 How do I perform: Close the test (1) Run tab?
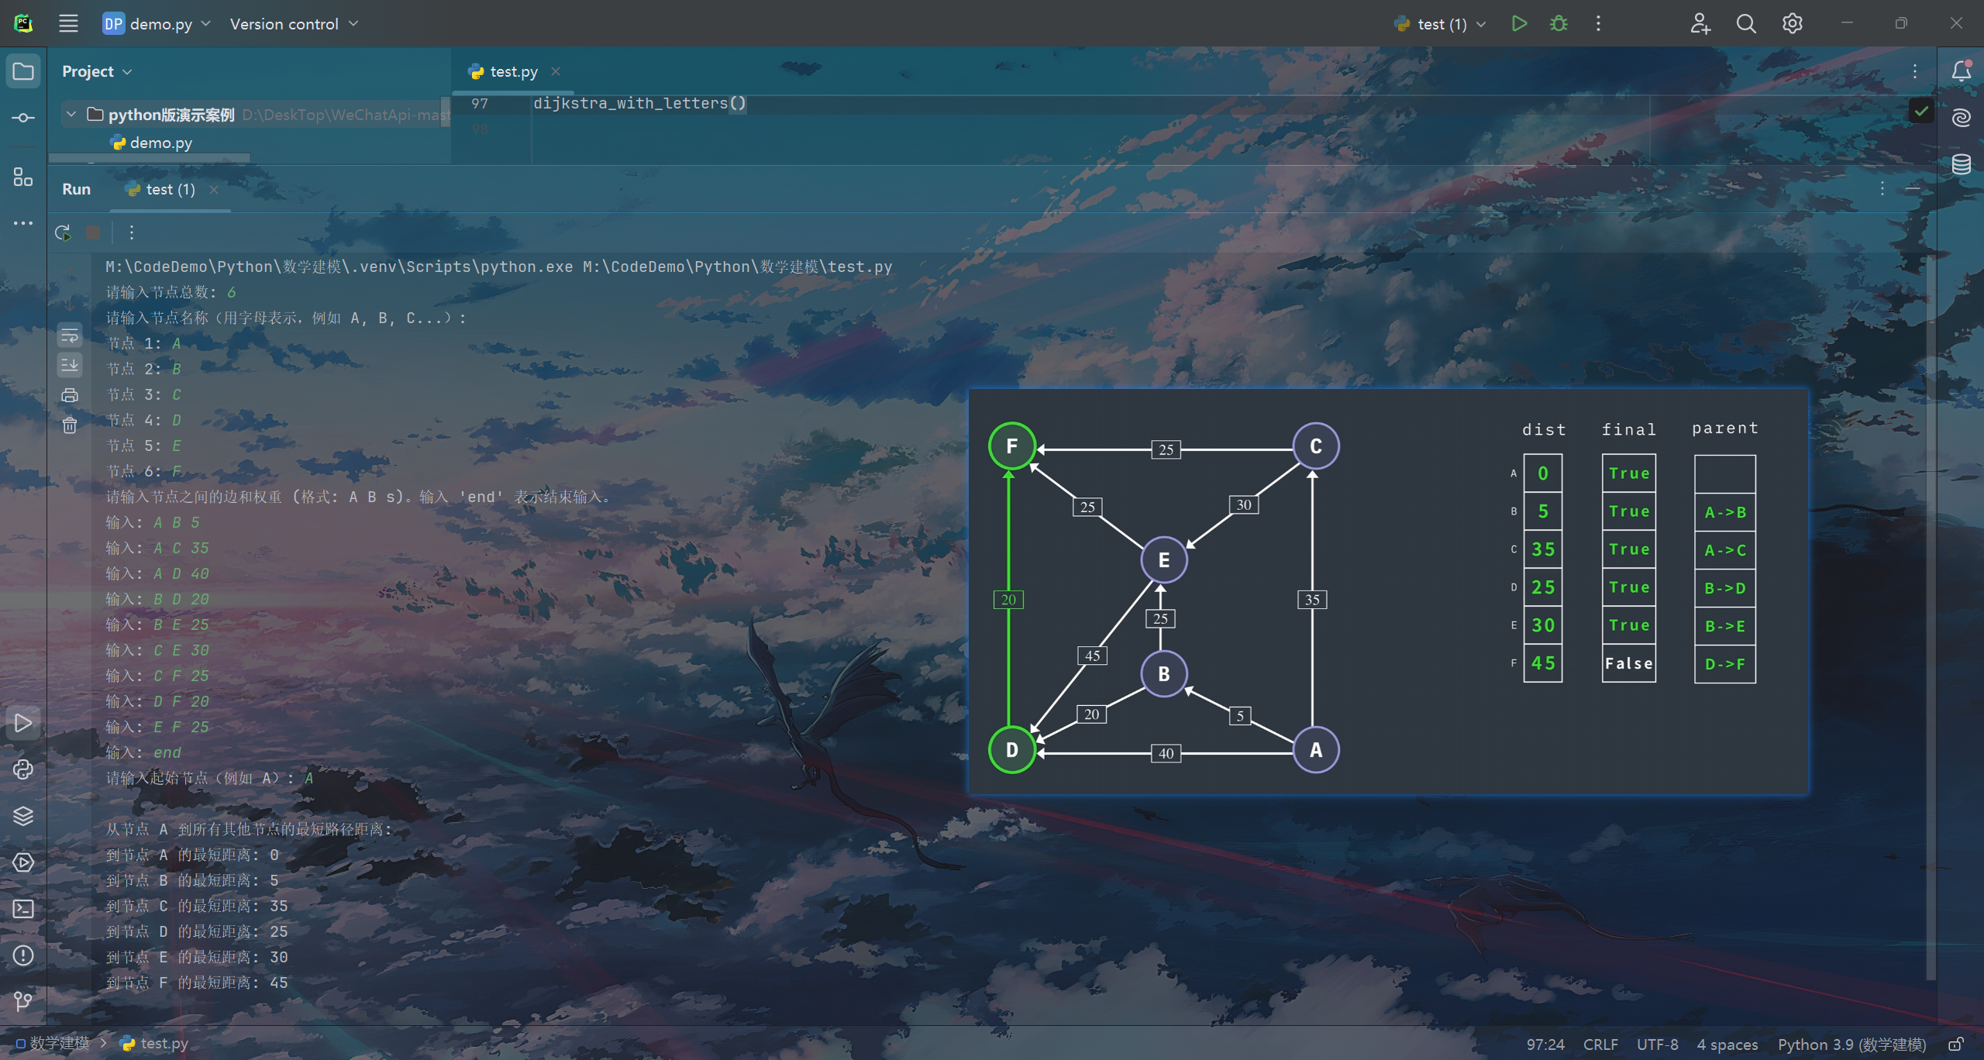click(x=214, y=189)
